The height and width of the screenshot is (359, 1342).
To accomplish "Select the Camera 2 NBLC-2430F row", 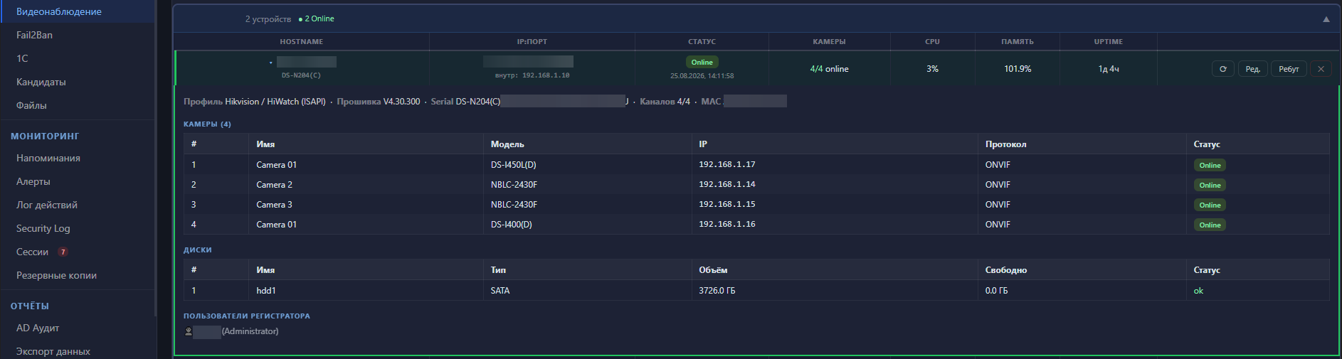I will pyautogui.click(x=756, y=184).
